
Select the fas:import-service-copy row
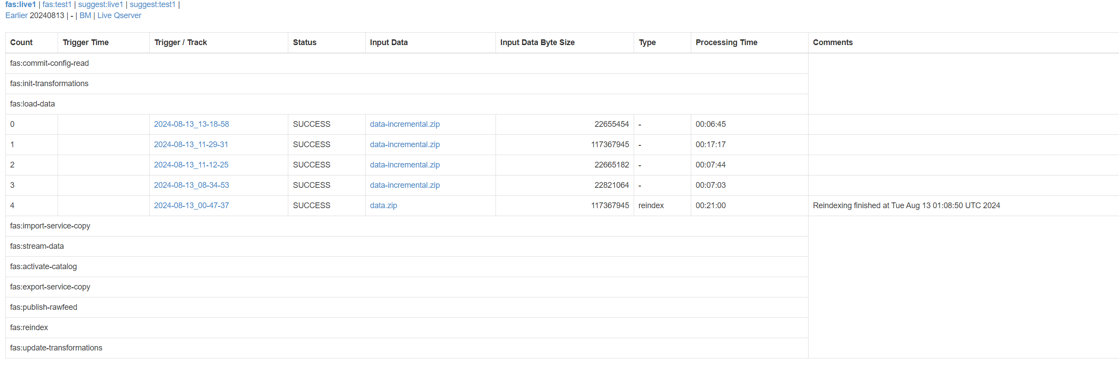point(407,226)
